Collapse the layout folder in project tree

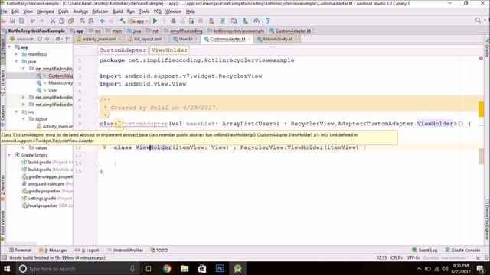(x=24, y=119)
